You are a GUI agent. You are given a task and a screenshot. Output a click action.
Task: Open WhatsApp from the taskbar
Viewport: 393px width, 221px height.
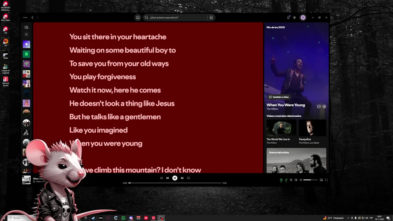tap(123, 218)
